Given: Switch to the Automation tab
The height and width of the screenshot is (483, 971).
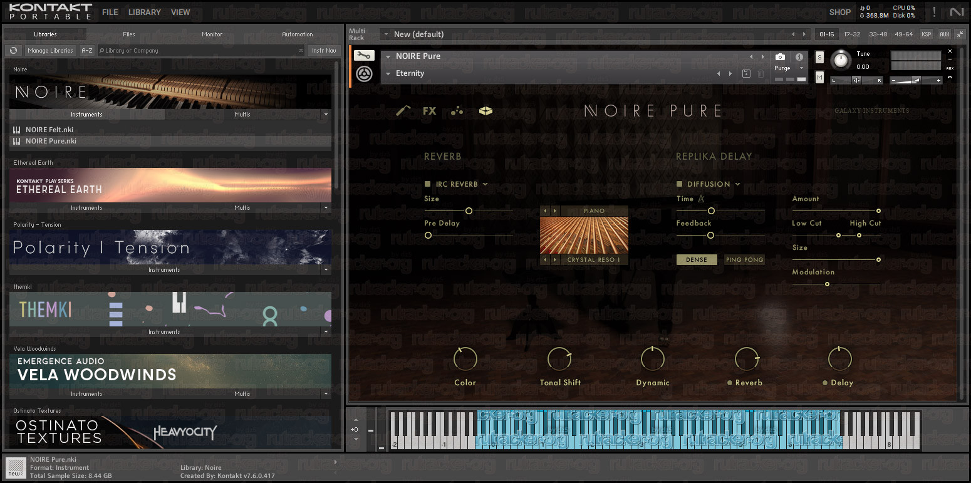Looking at the screenshot, I should 298,34.
